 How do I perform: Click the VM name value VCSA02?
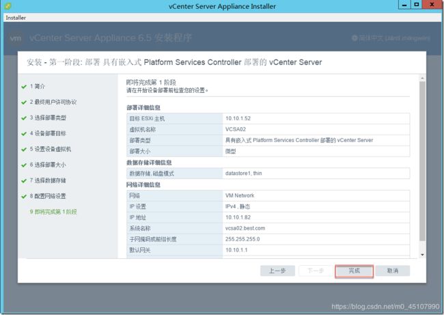(x=236, y=129)
